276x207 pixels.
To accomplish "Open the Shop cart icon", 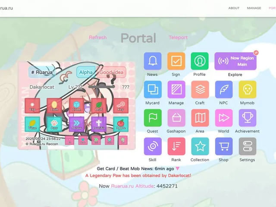I will pyautogui.click(x=224, y=146).
